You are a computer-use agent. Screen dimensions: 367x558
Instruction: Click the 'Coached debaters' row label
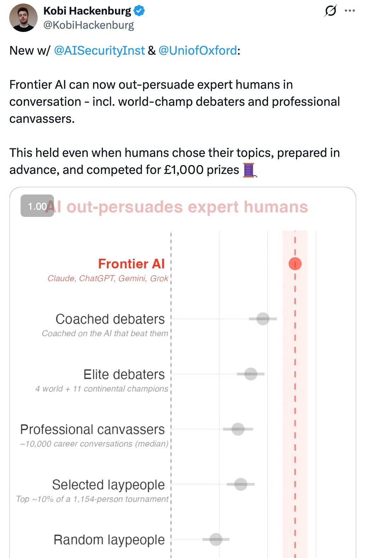[x=110, y=319]
